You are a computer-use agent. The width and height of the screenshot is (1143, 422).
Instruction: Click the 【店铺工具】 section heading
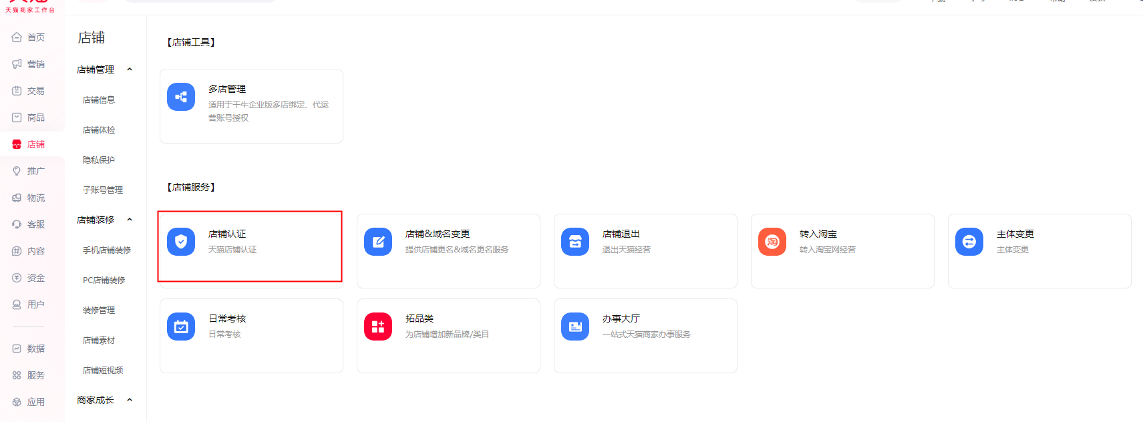coord(190,42)
